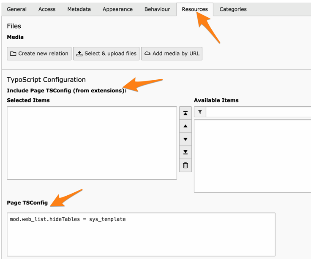The height and width of the screenshot is (259, 311).
Task: Switch to the Categories tab
Action: coord(233,9)
